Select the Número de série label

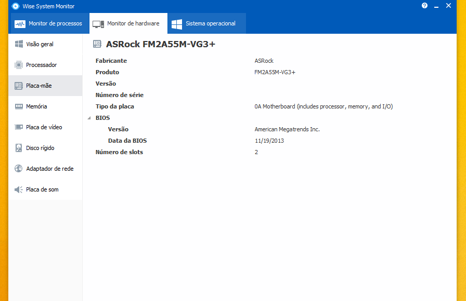120,95
